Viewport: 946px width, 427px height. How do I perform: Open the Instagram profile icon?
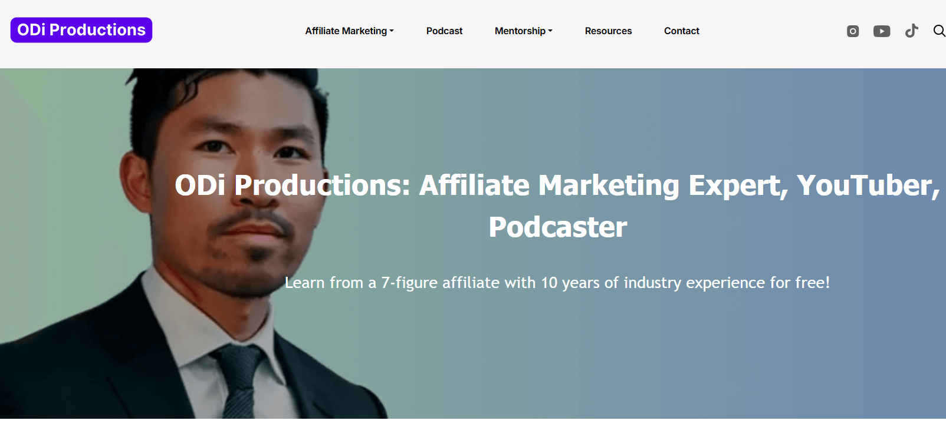coord(853,31)
